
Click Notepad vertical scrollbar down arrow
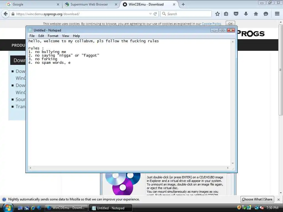point(233,163)
